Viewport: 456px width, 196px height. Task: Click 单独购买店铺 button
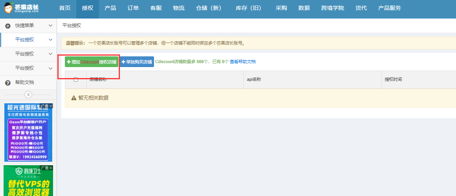coord(137,62)
